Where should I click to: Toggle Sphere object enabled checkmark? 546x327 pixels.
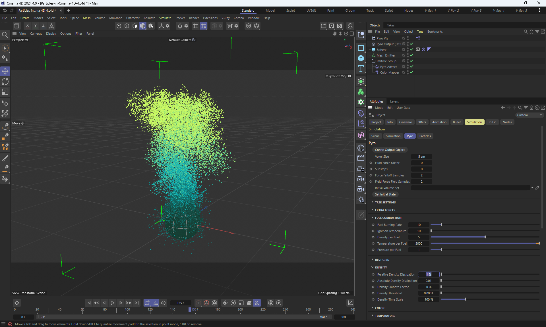coord(411,49)
